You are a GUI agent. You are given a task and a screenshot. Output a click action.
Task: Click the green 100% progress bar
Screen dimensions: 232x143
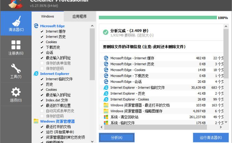coord(158,17)
